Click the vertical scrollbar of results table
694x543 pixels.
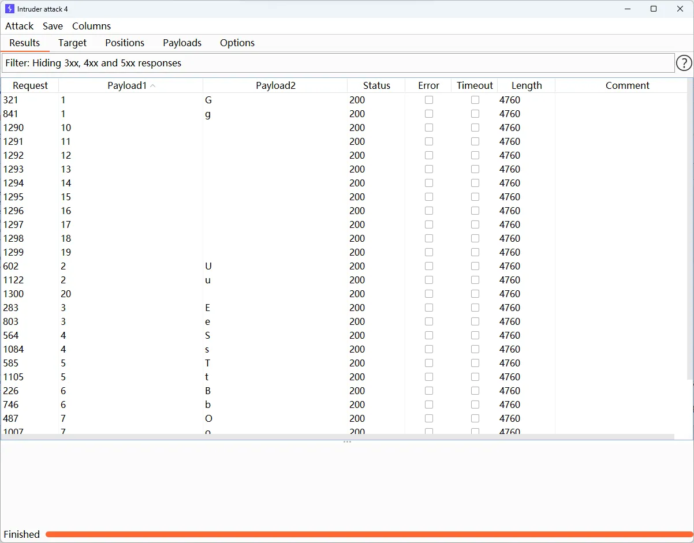click(689, 231)
